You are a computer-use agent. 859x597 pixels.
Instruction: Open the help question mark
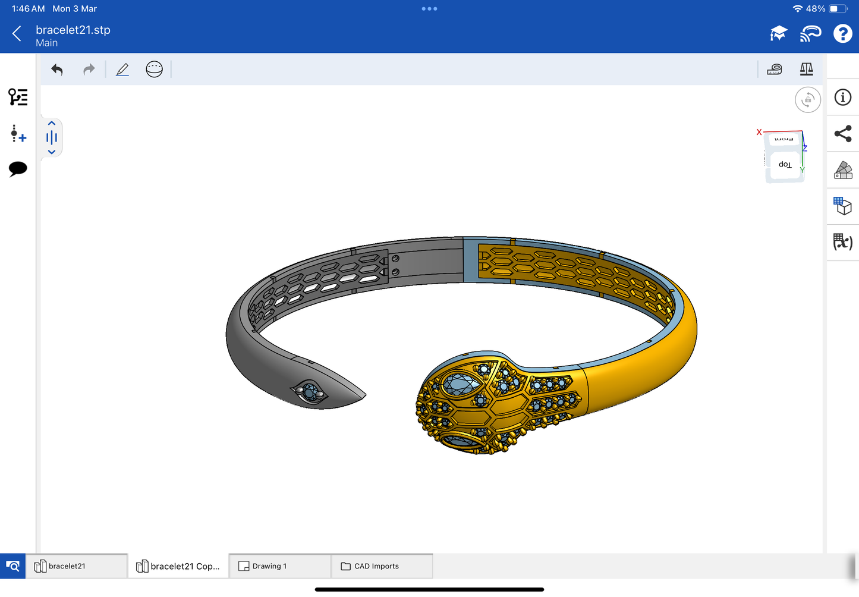click(842, 34)
